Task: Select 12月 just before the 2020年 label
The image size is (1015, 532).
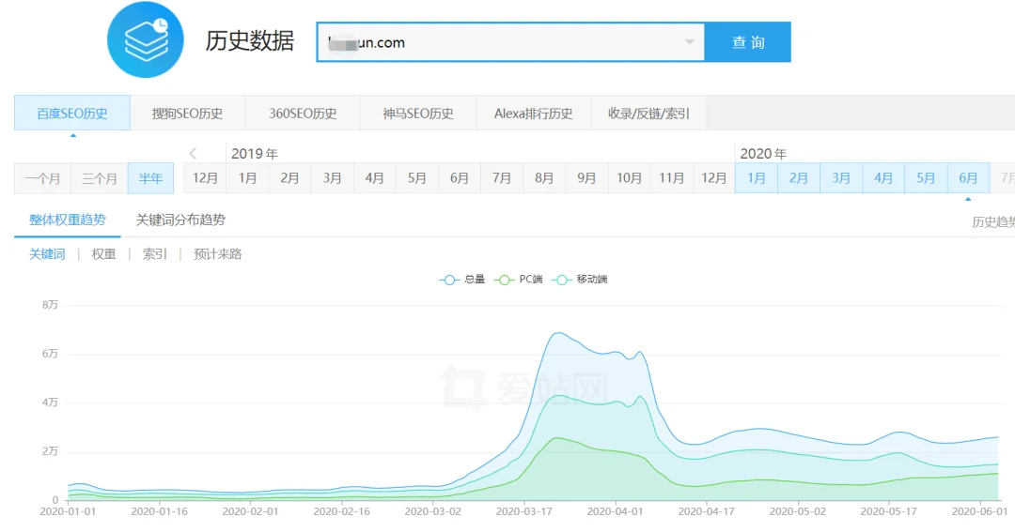Action: tap(714, 177)
